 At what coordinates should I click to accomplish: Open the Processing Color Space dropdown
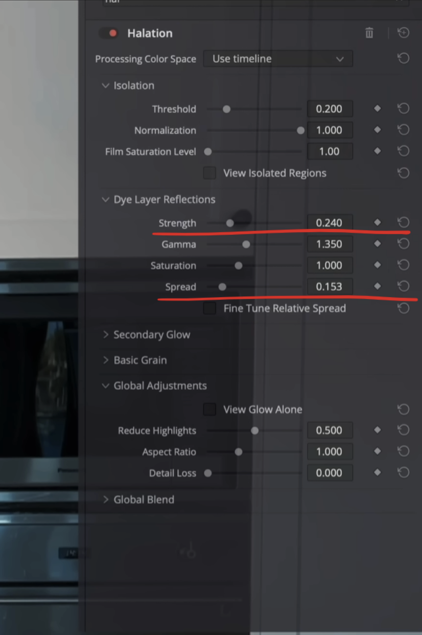point(278,59)
